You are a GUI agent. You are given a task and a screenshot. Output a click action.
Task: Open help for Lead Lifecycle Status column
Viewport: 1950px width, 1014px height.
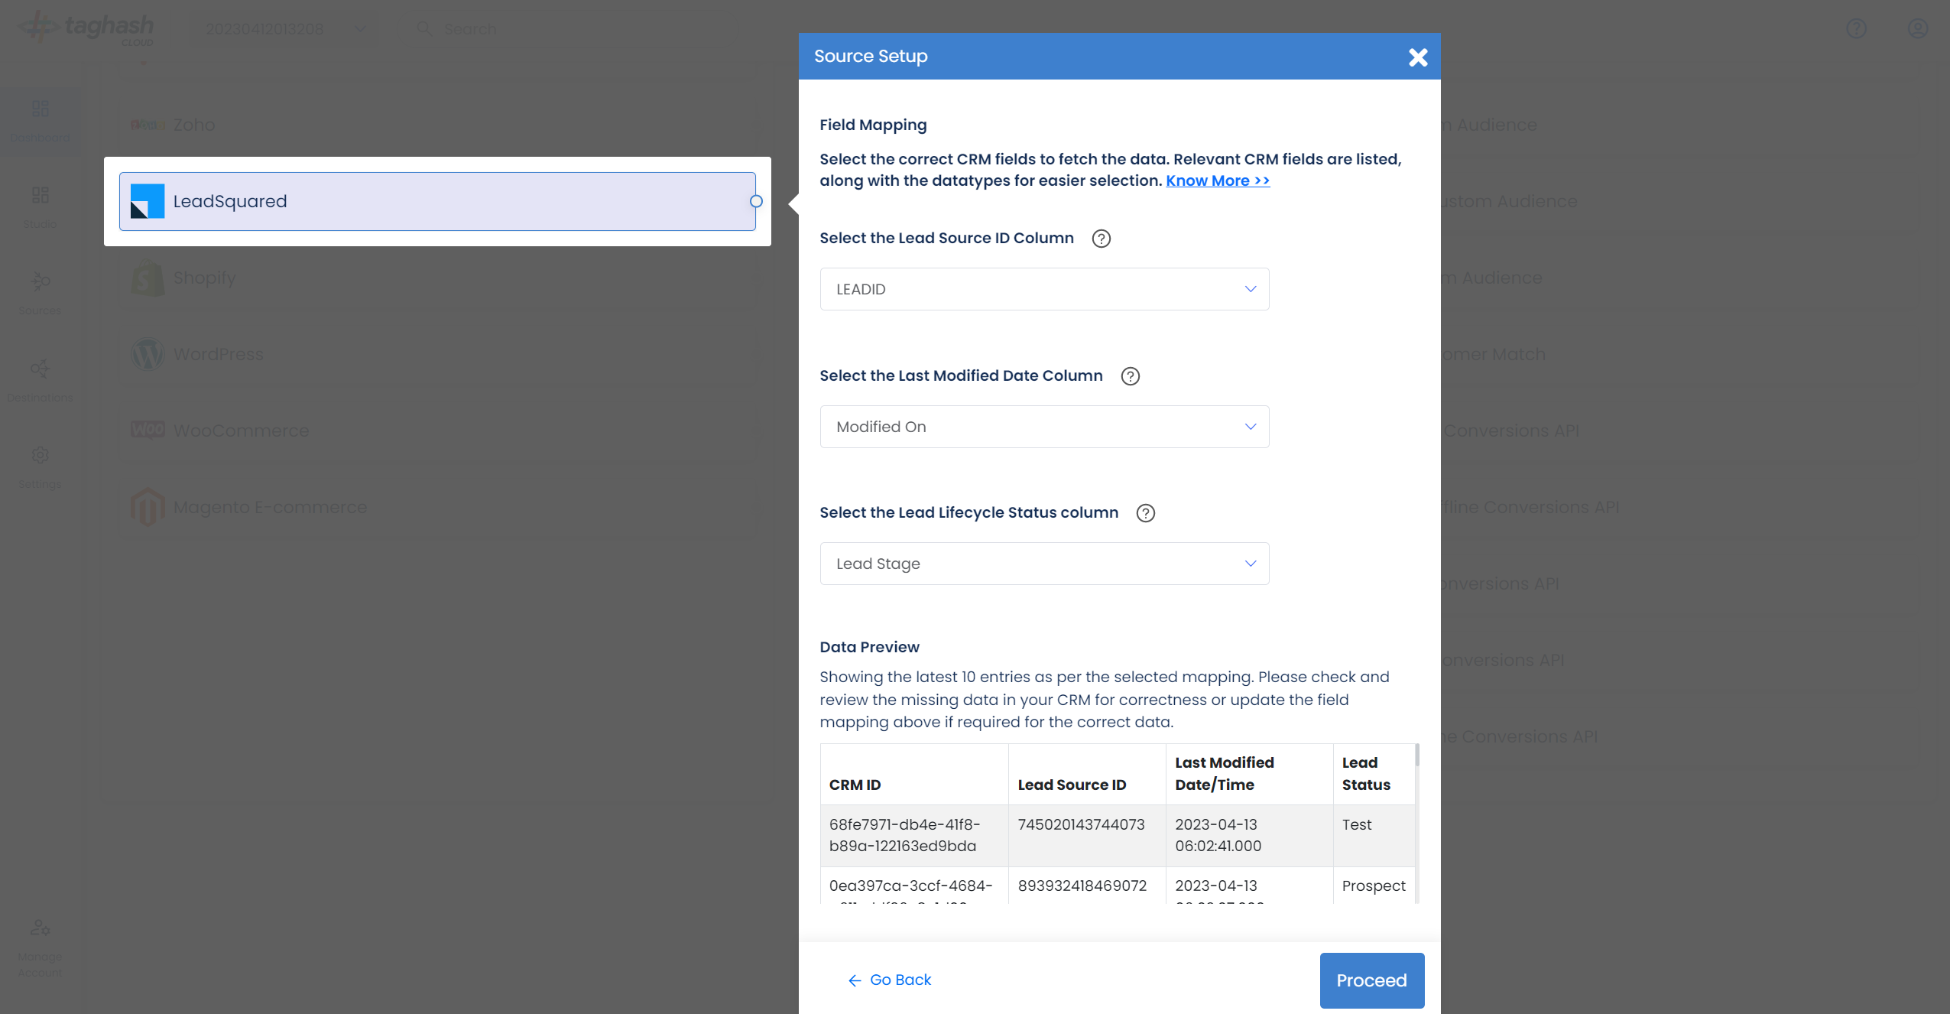(x=1145, y=513)
